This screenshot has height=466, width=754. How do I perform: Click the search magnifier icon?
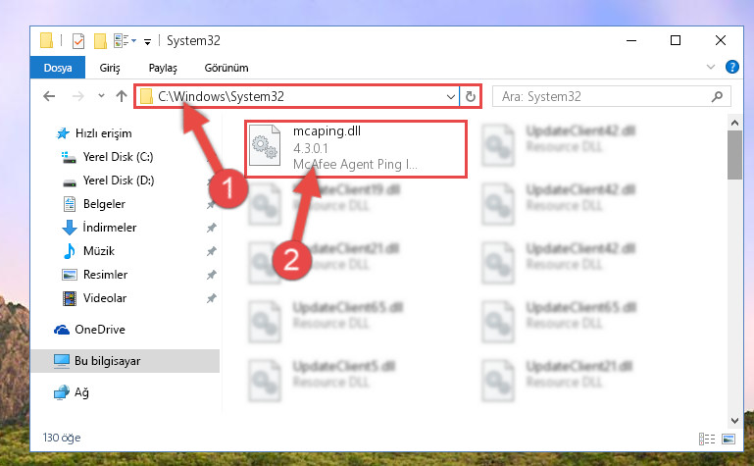click(717, 97)
